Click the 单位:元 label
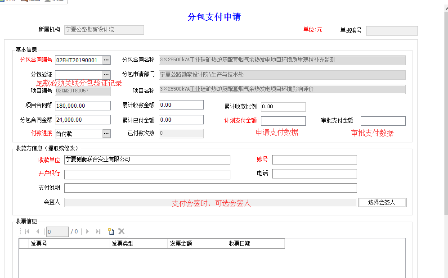Viewport: 448px width, 278px height. coord(313,29)
